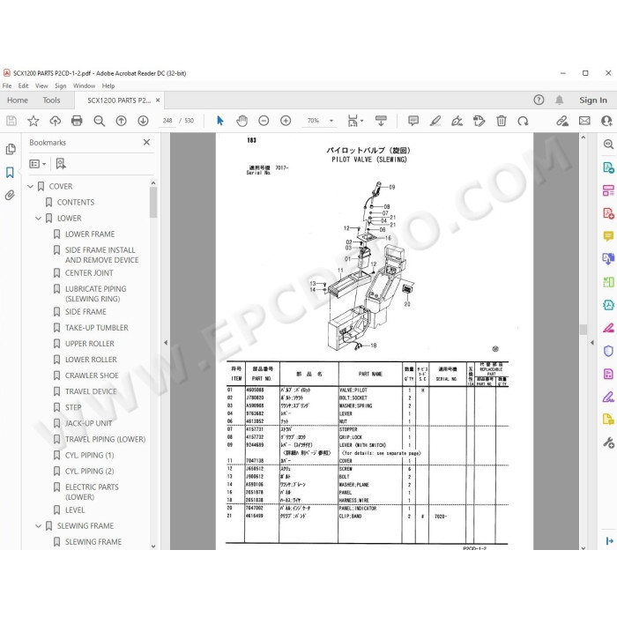Switch to the Home tab

pyautogui.click(x=18, y=100)
